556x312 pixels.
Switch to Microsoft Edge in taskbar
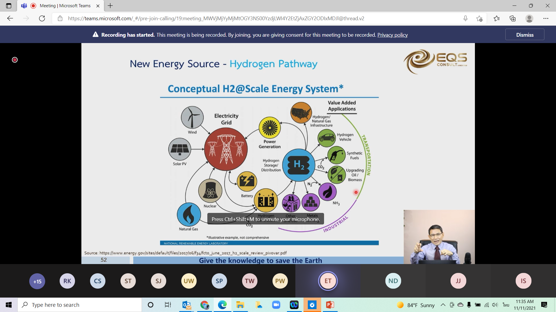pos(222,305)
